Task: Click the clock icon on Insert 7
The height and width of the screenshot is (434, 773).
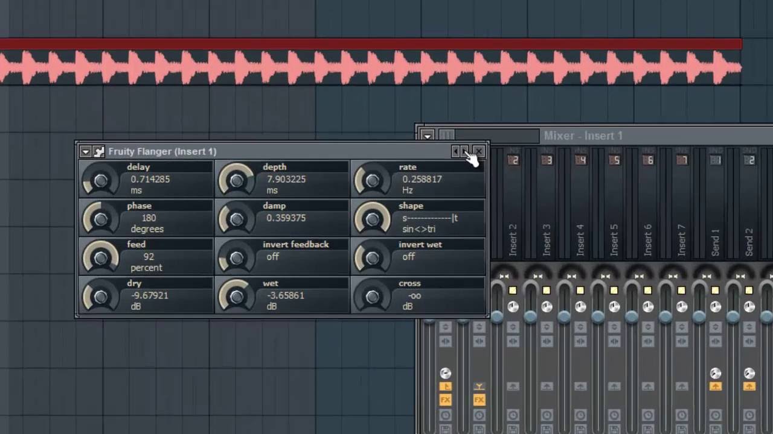Action: [682, 415]
